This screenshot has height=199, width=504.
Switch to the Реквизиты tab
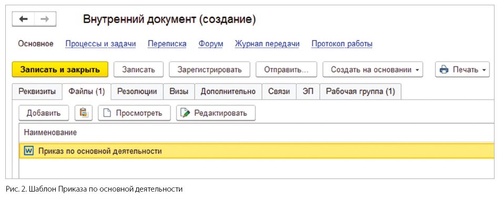tap(37, 91)
